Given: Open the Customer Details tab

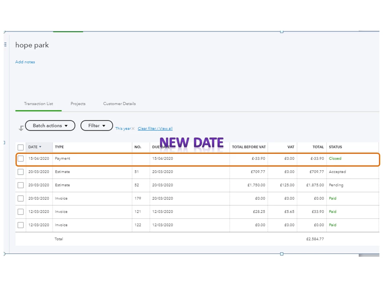Looking at the screenshot, I should tap(119, 104).
